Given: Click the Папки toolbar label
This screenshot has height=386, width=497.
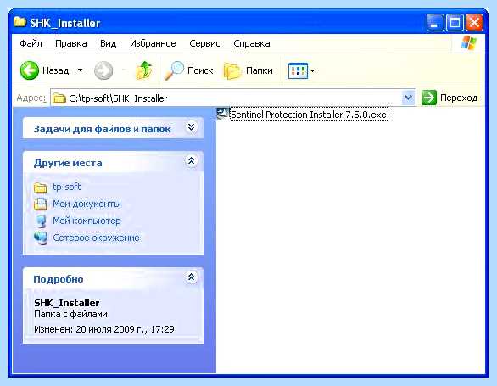Looking at the screenshot, I should click(260, 70).
